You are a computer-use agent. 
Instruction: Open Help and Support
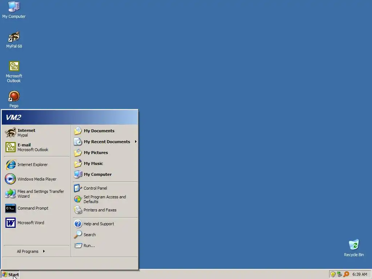105,224
